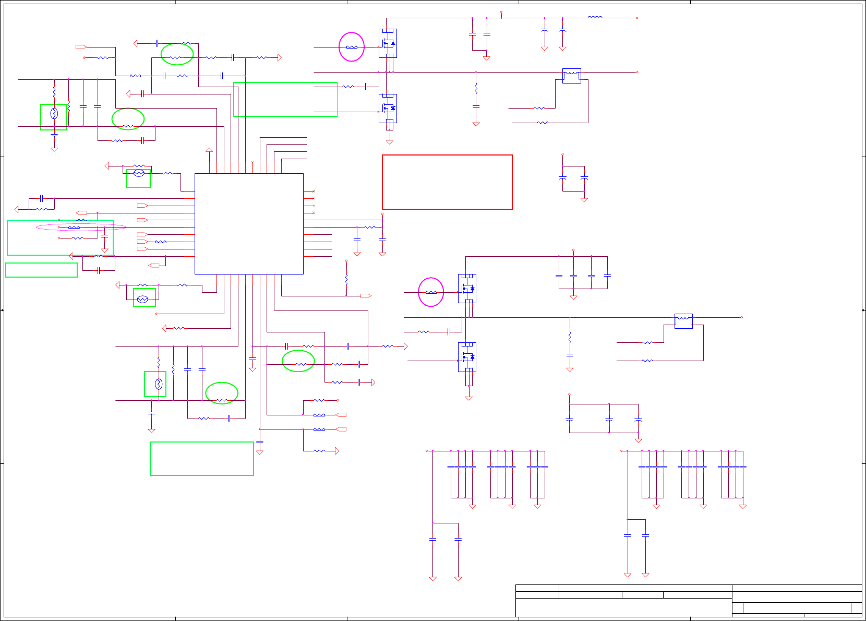Image resolution: width=866 pixels, height=621 pixels.
Task: Select resistor in green ellipse on bottom-left rail
Action: (222, 400)
